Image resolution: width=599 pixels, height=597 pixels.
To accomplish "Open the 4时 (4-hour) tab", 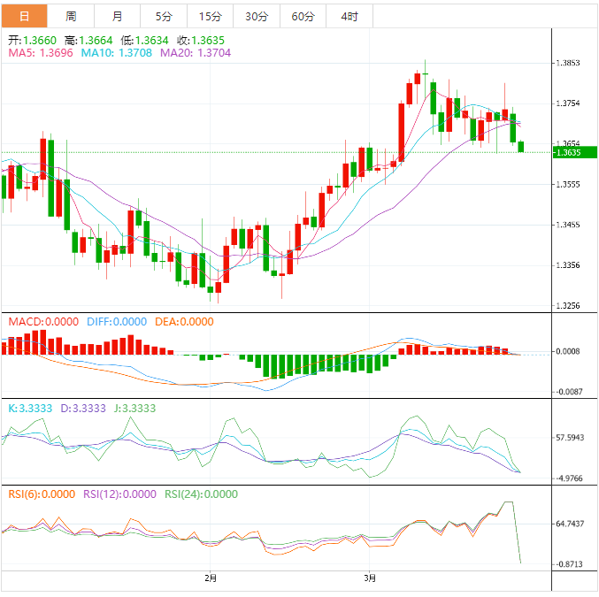I will (349, 16).
